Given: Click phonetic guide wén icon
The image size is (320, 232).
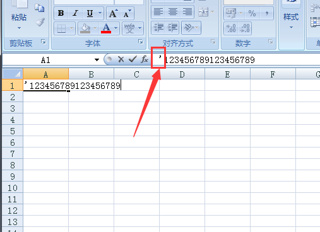Looking at the screenshot, I should (129, 28).
